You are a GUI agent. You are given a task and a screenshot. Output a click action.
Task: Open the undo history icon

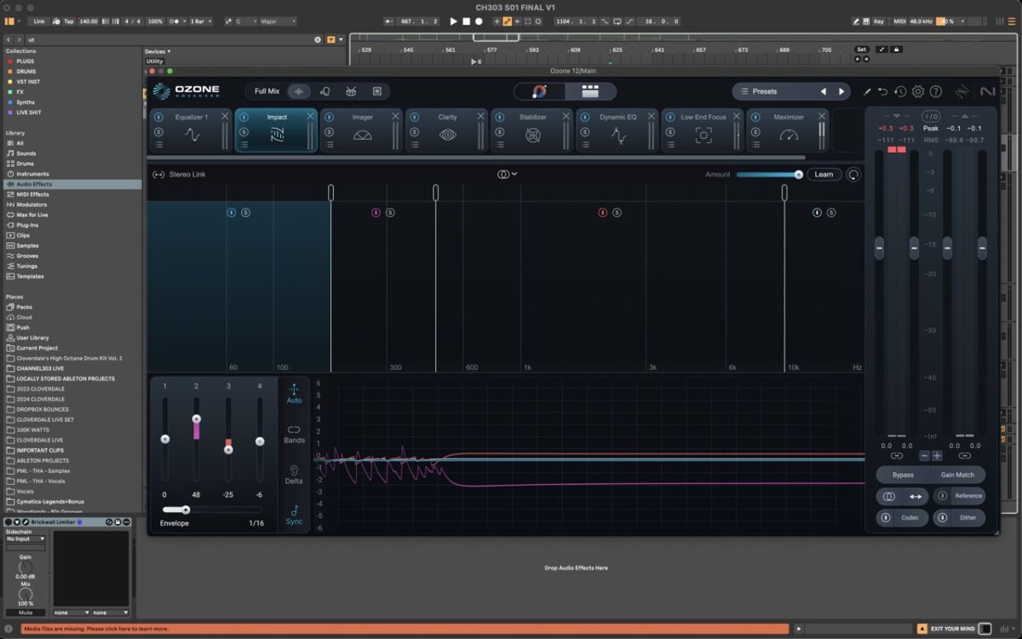(900, 91)
